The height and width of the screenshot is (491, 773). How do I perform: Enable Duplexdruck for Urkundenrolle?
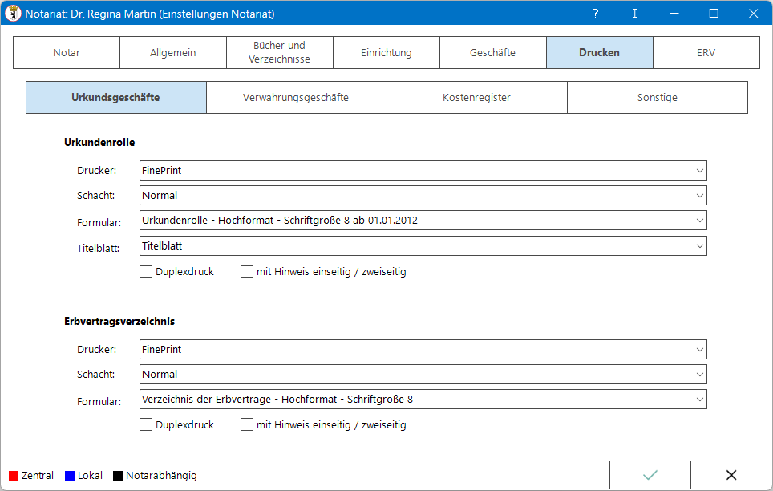click(146, 271)
